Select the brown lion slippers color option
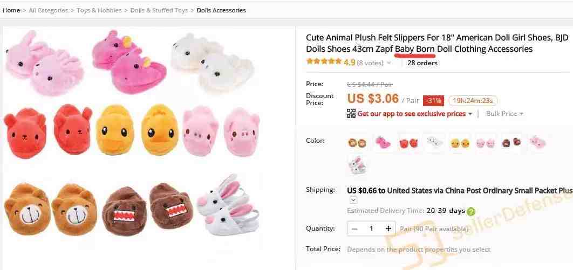573x270 pixels. 357,143
